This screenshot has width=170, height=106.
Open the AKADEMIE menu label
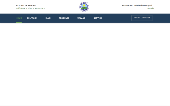[x=64, y=18]
